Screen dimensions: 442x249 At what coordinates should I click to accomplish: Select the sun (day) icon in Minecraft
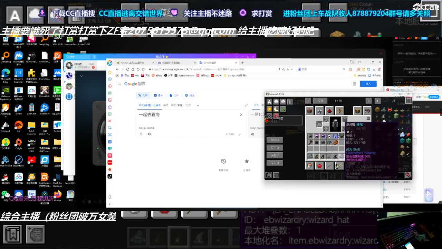[x=269, y=109]
